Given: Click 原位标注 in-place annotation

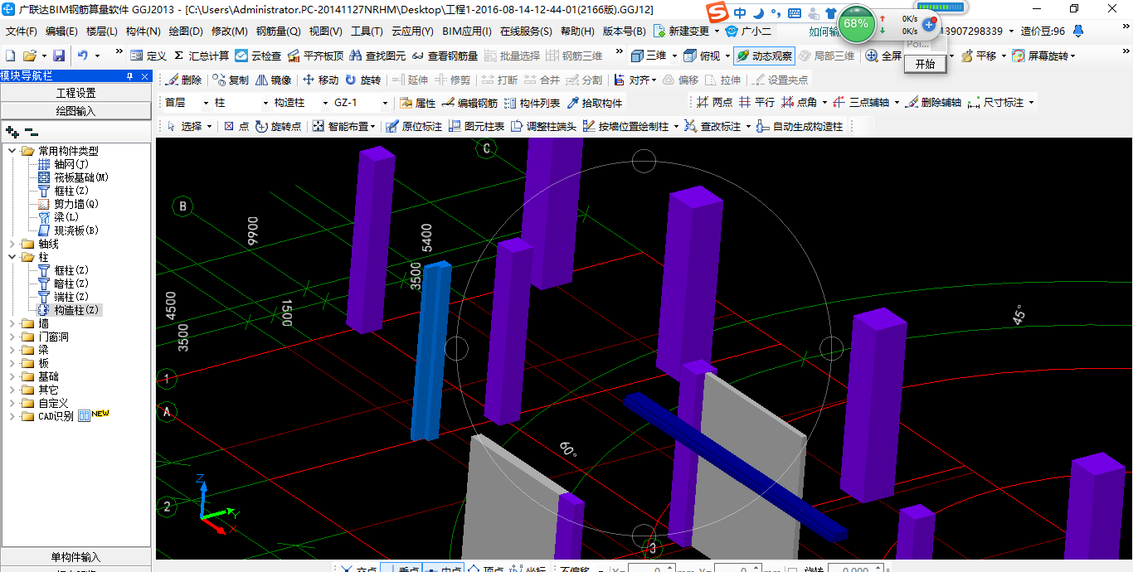Looking at the screenshot, I should (x=415, y=126).
